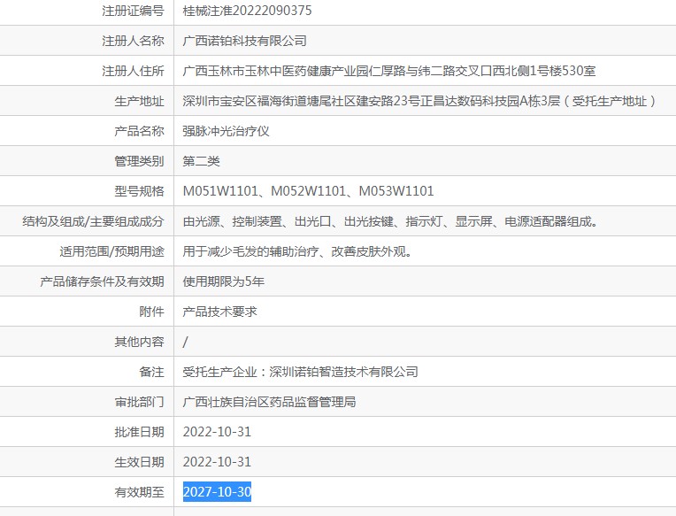Click the model list M051W1101、M052W1101、M053W1101
Screen dimensions: 676x516
[308, 191]
